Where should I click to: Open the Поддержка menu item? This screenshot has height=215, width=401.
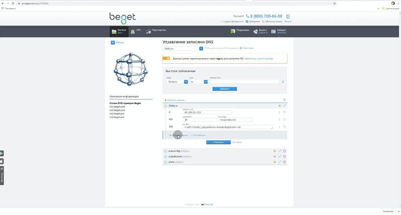[x=240, y=31]
